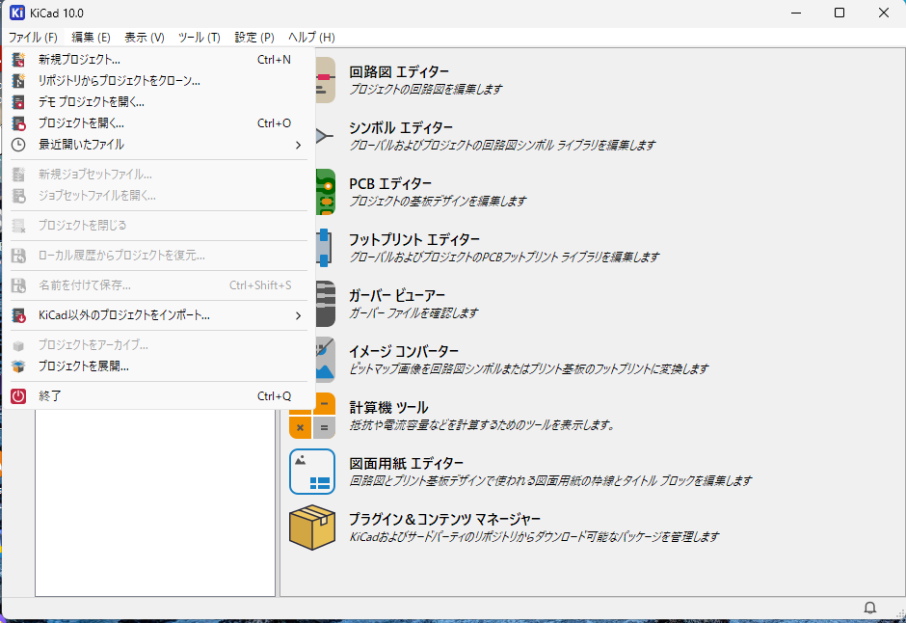
Task: Select プロジェクトを展開... menu entry
Action: [159, 366]
